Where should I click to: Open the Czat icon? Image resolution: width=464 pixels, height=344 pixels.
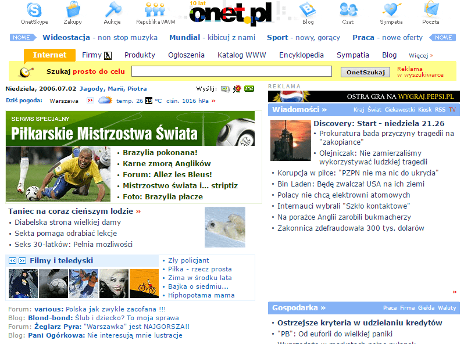point(348,13)
